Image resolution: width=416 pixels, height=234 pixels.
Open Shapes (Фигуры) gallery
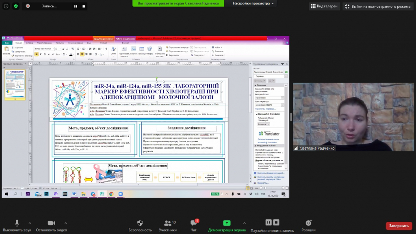149,50
